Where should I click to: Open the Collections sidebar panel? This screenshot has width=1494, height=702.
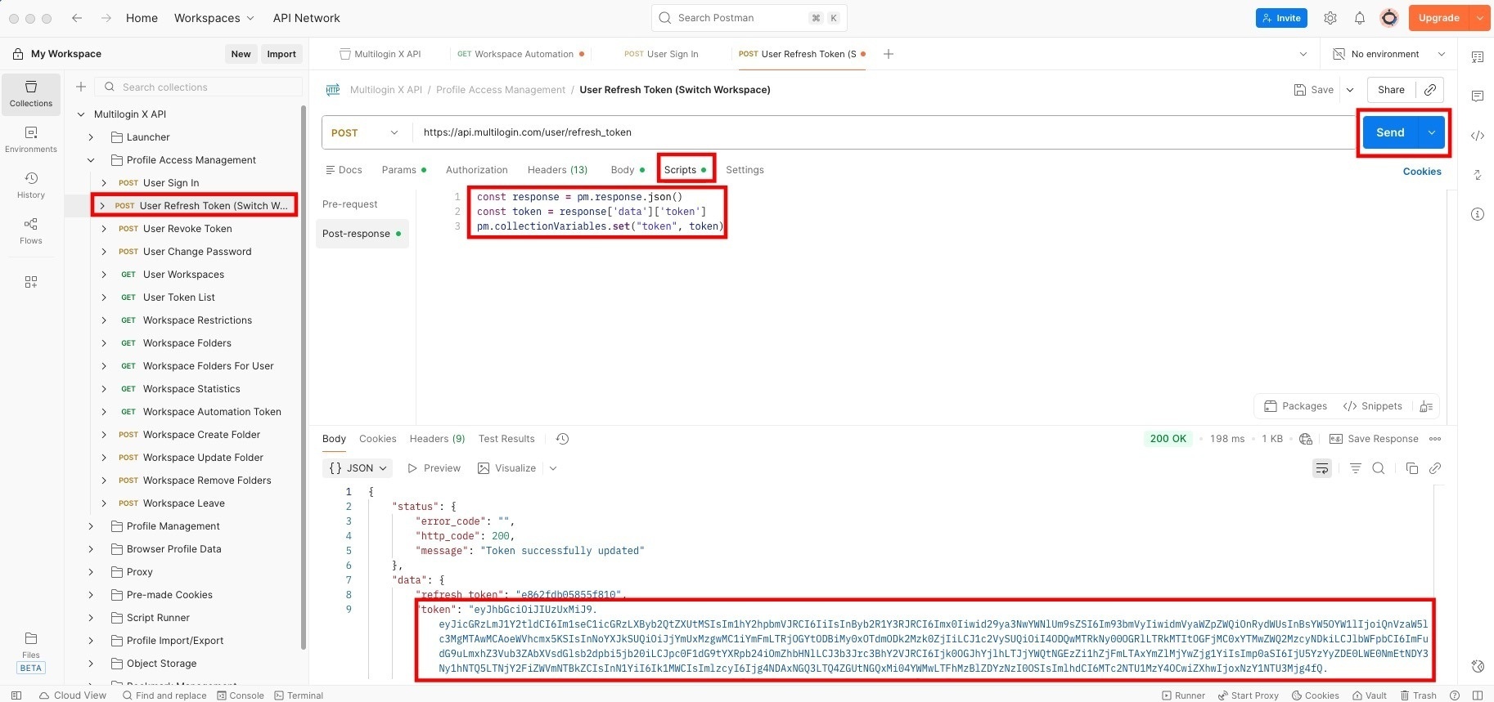tap(31, 94)
